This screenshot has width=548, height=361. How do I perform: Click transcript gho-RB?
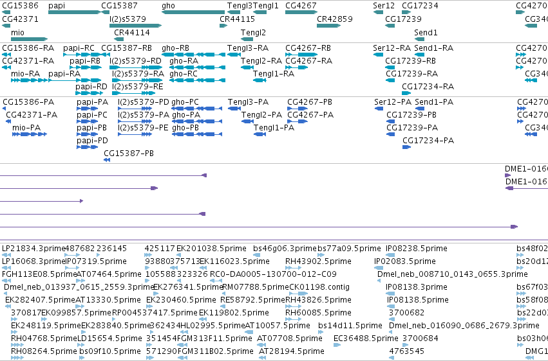[x=193, y=55]
